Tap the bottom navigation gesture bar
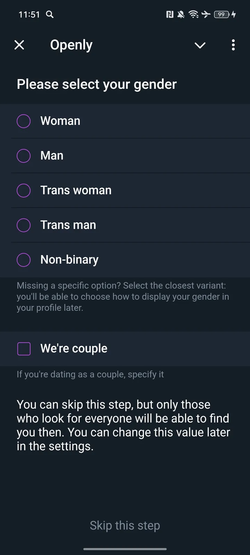This screenshot has width=250, height=555. [x=125, y=549]
